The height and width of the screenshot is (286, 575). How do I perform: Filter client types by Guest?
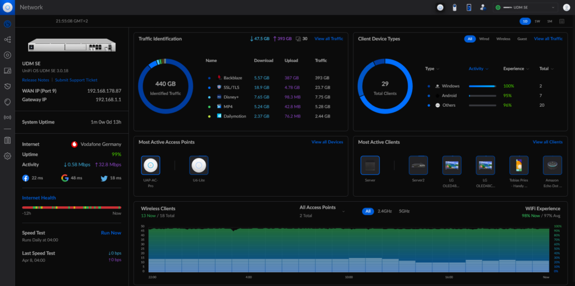click(522, 39)
